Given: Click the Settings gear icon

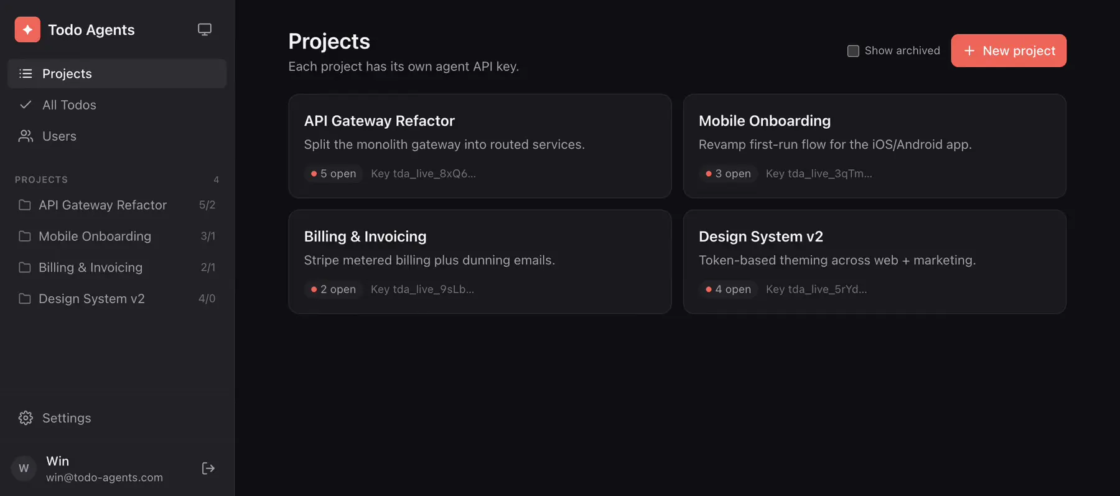Looking at the screenshot, I should [26, 418].
